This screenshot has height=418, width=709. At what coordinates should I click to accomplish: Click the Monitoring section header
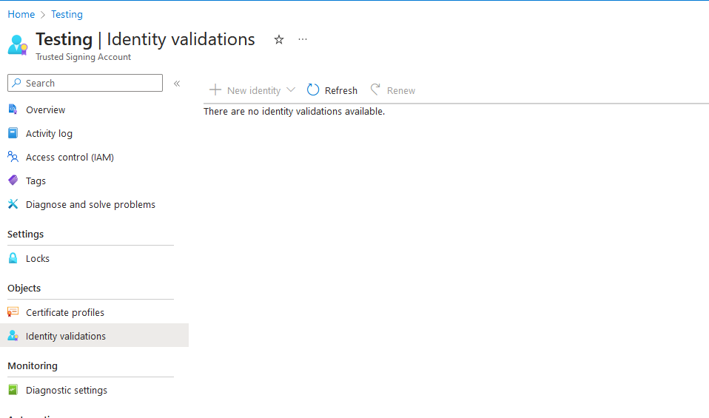coord(33,365)
